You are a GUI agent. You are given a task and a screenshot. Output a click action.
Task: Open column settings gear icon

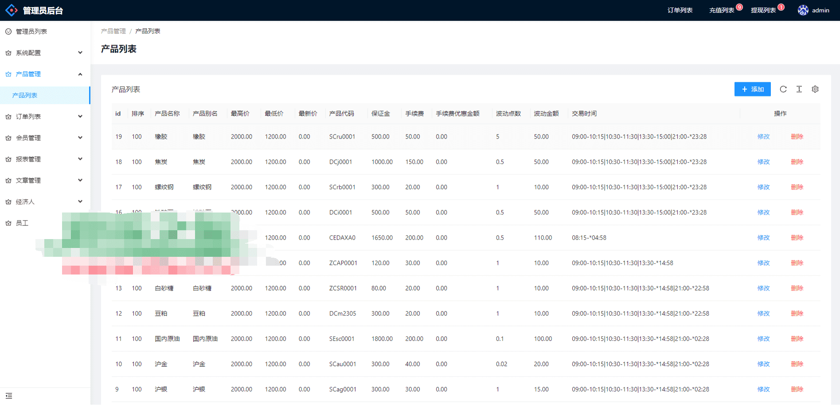pos(815,89)
